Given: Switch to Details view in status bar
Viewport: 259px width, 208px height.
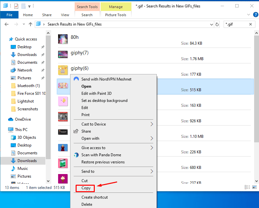Looking at the screenshot, I should pos(247,187).
